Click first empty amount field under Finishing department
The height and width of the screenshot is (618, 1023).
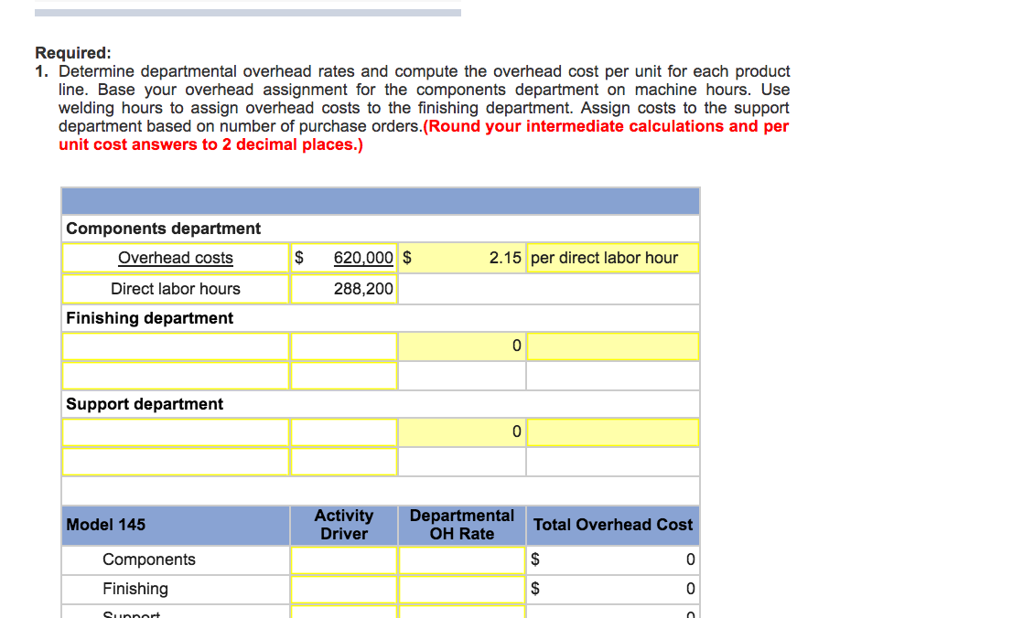tap(344, 346)
